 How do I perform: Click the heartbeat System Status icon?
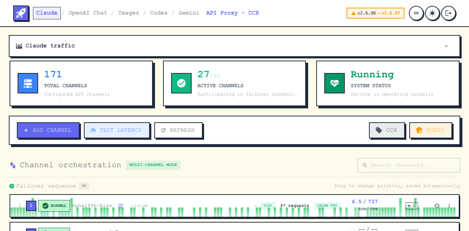coord(335,83)
